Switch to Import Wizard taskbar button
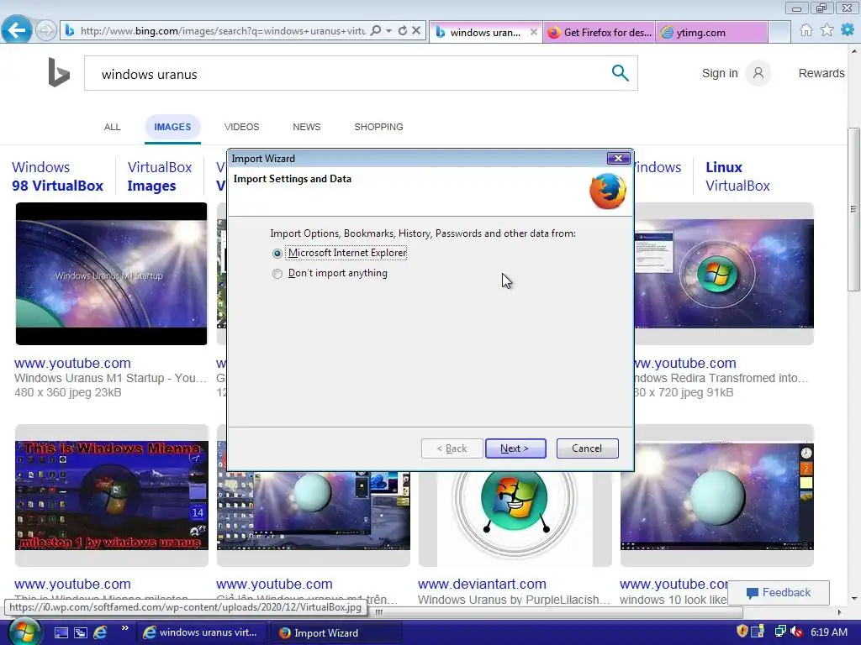This screenshot has height=645, width=861. click(336, 633)
